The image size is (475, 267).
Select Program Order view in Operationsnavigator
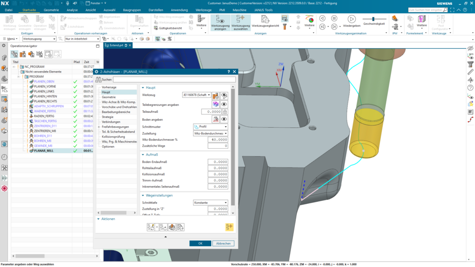pos(14,54)
